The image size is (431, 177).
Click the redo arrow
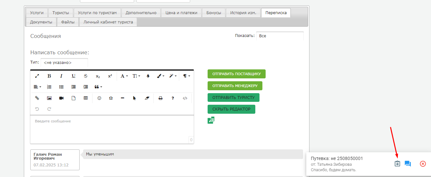49,109
